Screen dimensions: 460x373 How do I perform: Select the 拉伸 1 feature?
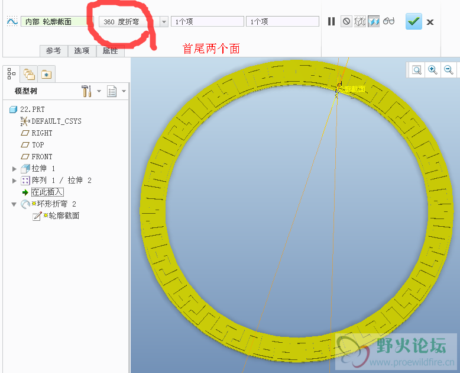point(43,168)
